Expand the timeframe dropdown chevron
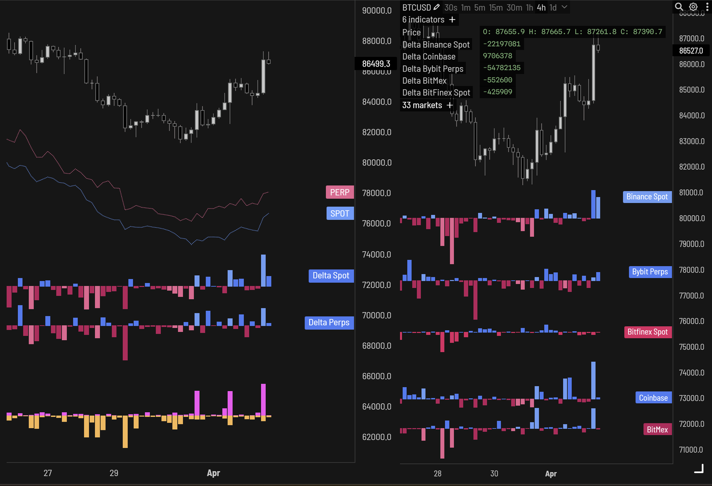712x486 pixels. [x=564, y=7]
